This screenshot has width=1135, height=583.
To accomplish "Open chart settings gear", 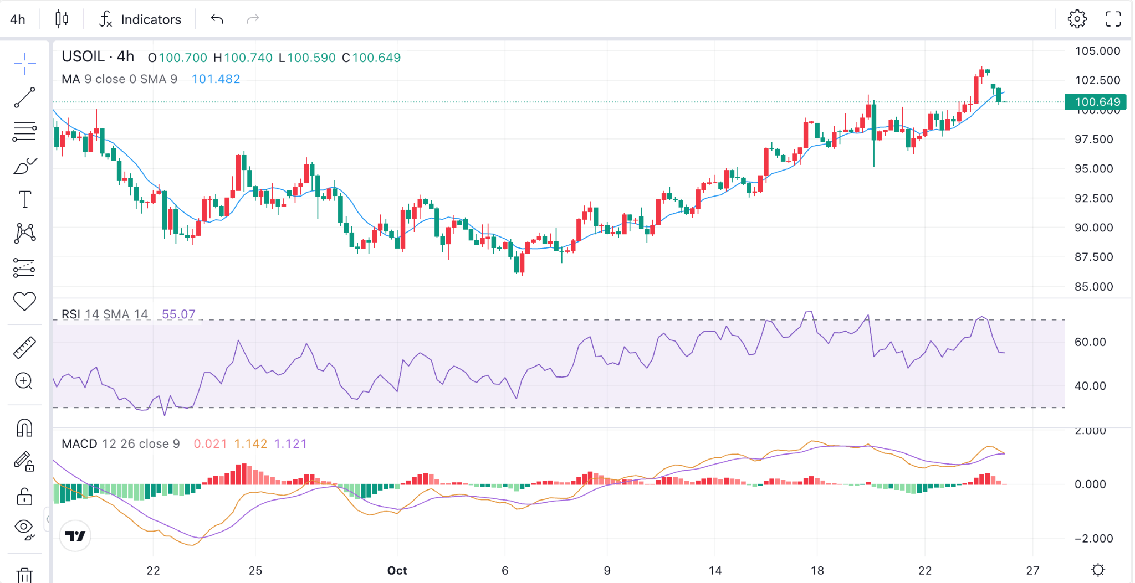I will click(1077, 19).
